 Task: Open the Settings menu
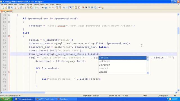tap(36, 4)
